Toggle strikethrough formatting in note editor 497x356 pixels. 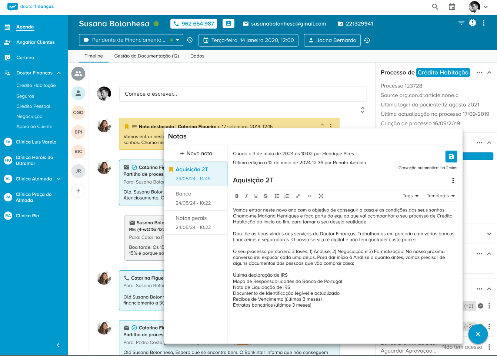coord(265,196)
